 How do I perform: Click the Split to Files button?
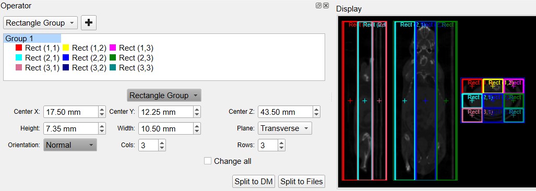click(x=302, y=182)
